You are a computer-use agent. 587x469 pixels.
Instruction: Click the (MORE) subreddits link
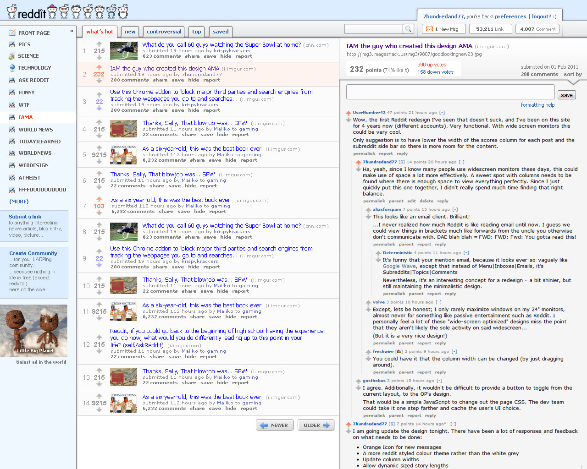coord(19,202)
